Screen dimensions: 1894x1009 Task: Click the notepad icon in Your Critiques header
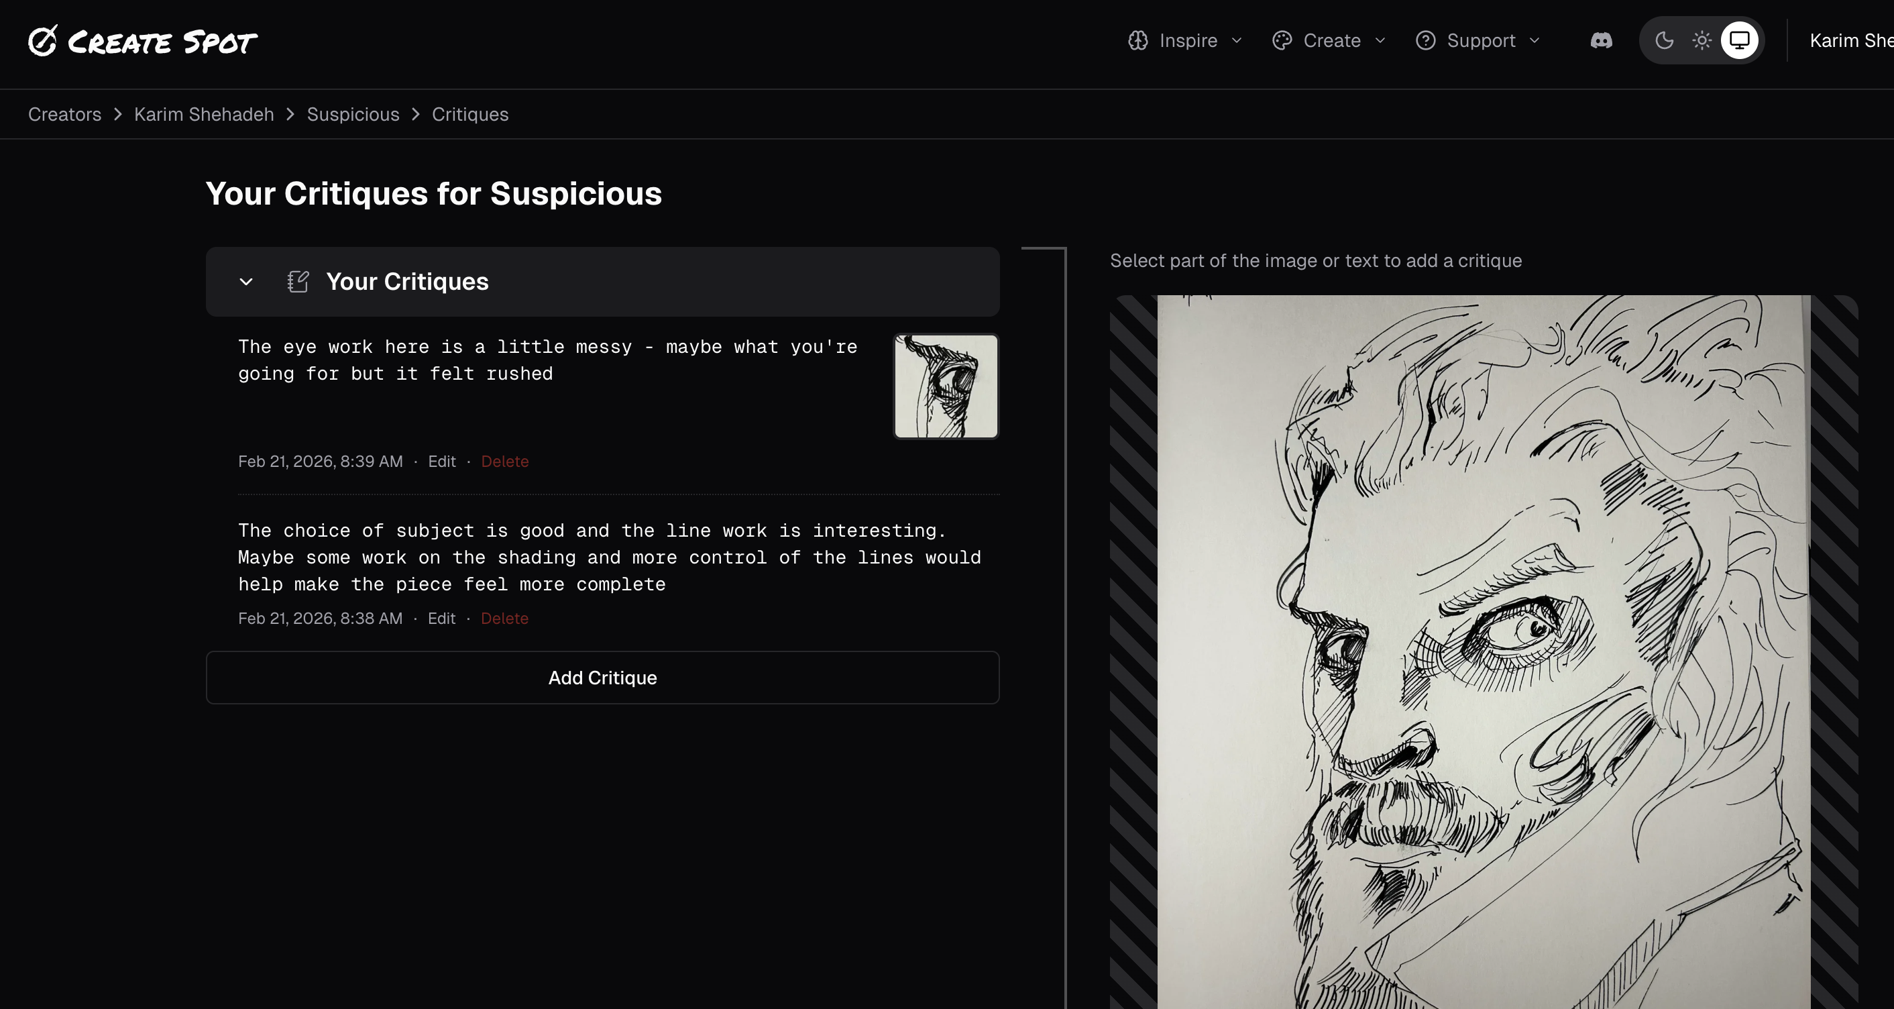[x=298, y=281]
